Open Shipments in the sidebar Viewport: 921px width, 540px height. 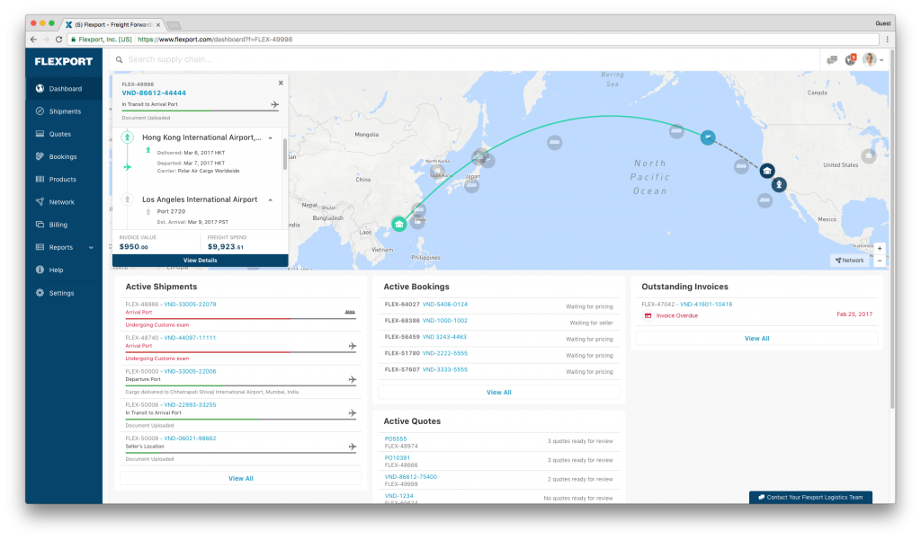point(64,111)
